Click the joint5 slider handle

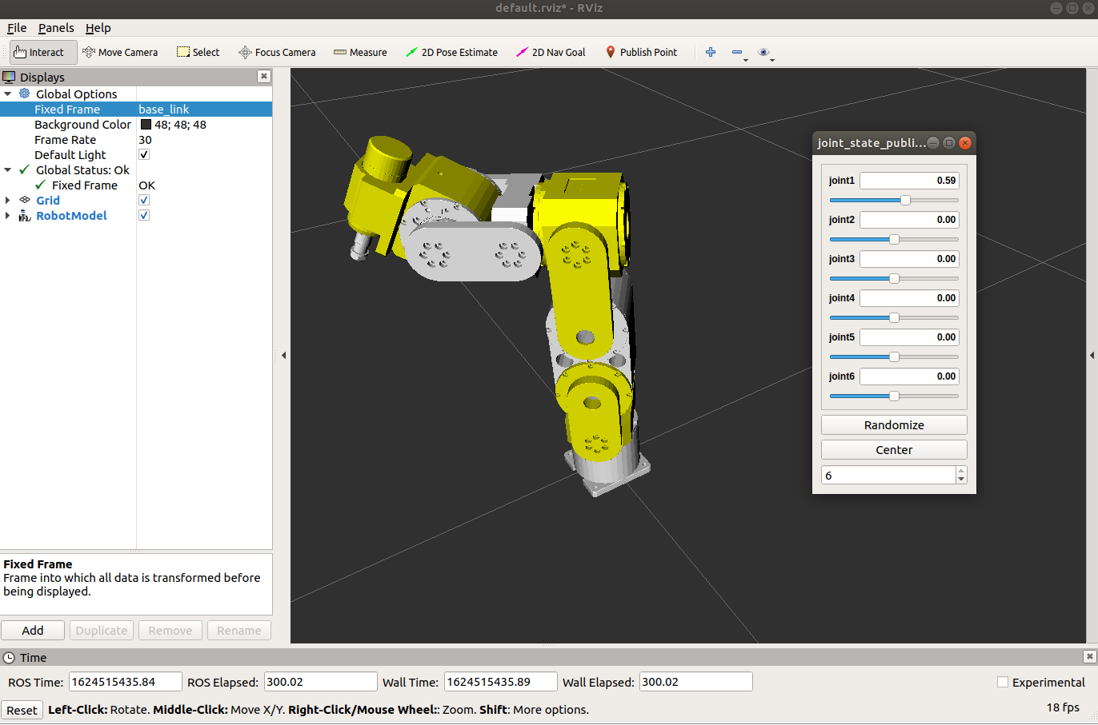(x=894, y=357)
